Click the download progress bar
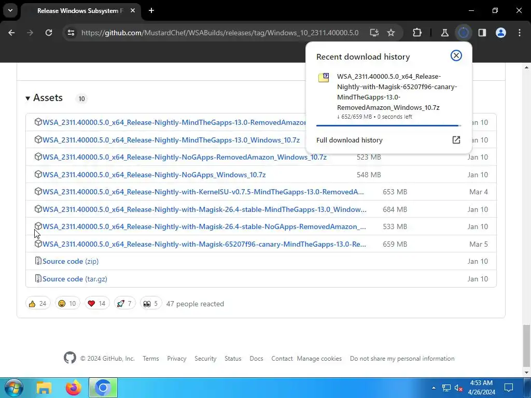This screenshot has width=531, height=398. 388,125
